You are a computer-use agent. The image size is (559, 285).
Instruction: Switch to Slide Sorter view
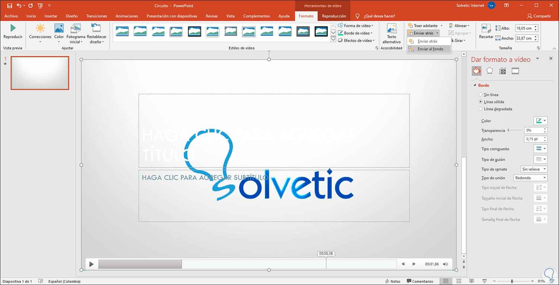[459, 281]
